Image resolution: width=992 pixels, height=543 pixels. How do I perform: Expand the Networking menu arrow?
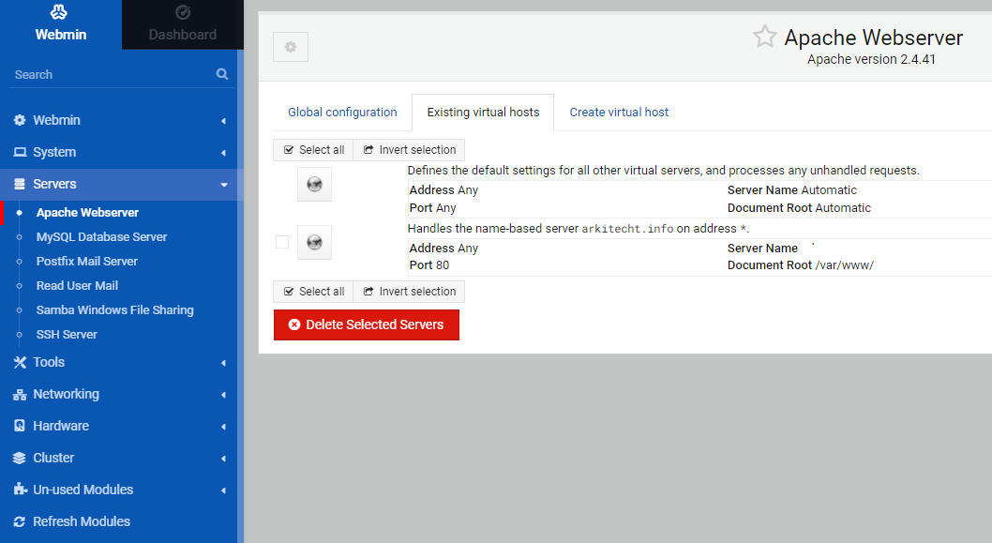(x=223, y=395)
